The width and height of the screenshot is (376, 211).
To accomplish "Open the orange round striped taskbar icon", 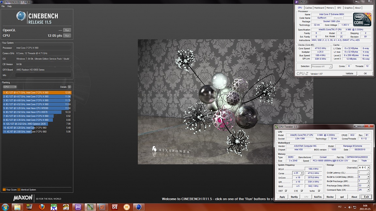I will pos(127,207).
